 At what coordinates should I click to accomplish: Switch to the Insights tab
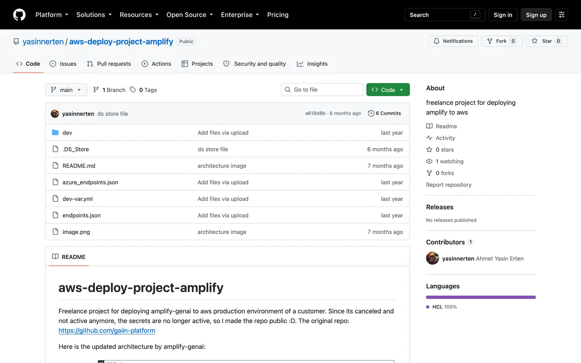point(312,64)
